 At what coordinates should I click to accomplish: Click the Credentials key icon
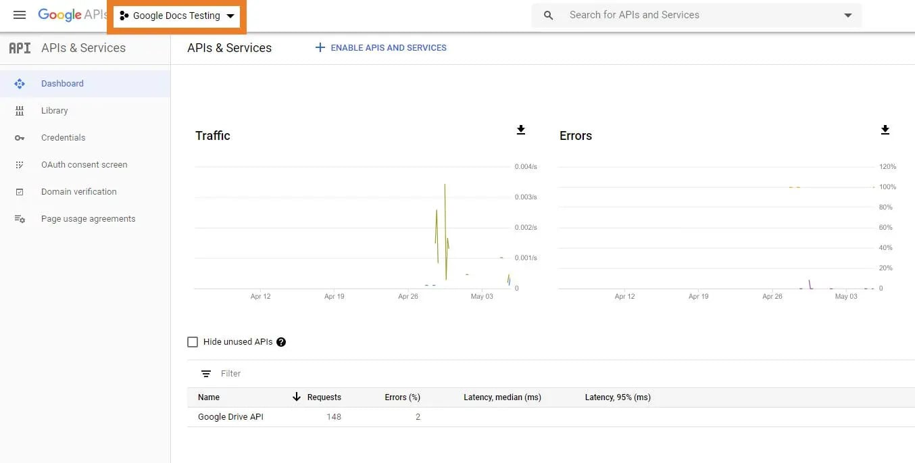click(x=20, y=138)
